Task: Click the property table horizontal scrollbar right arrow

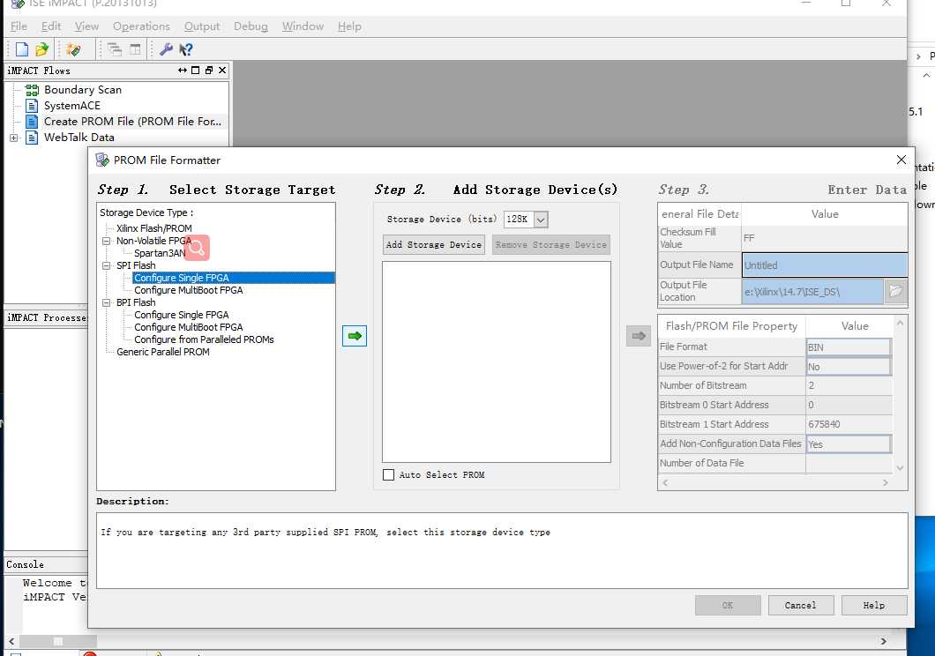Action: [x=886, y=483]
